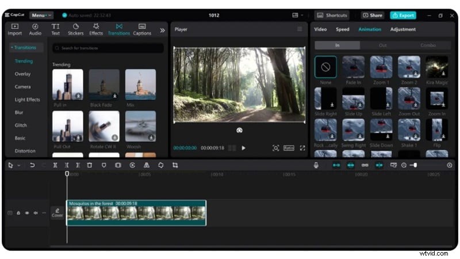Toggle clip linkage
Viewport: 460px width, 259px height.
[365, 165]
